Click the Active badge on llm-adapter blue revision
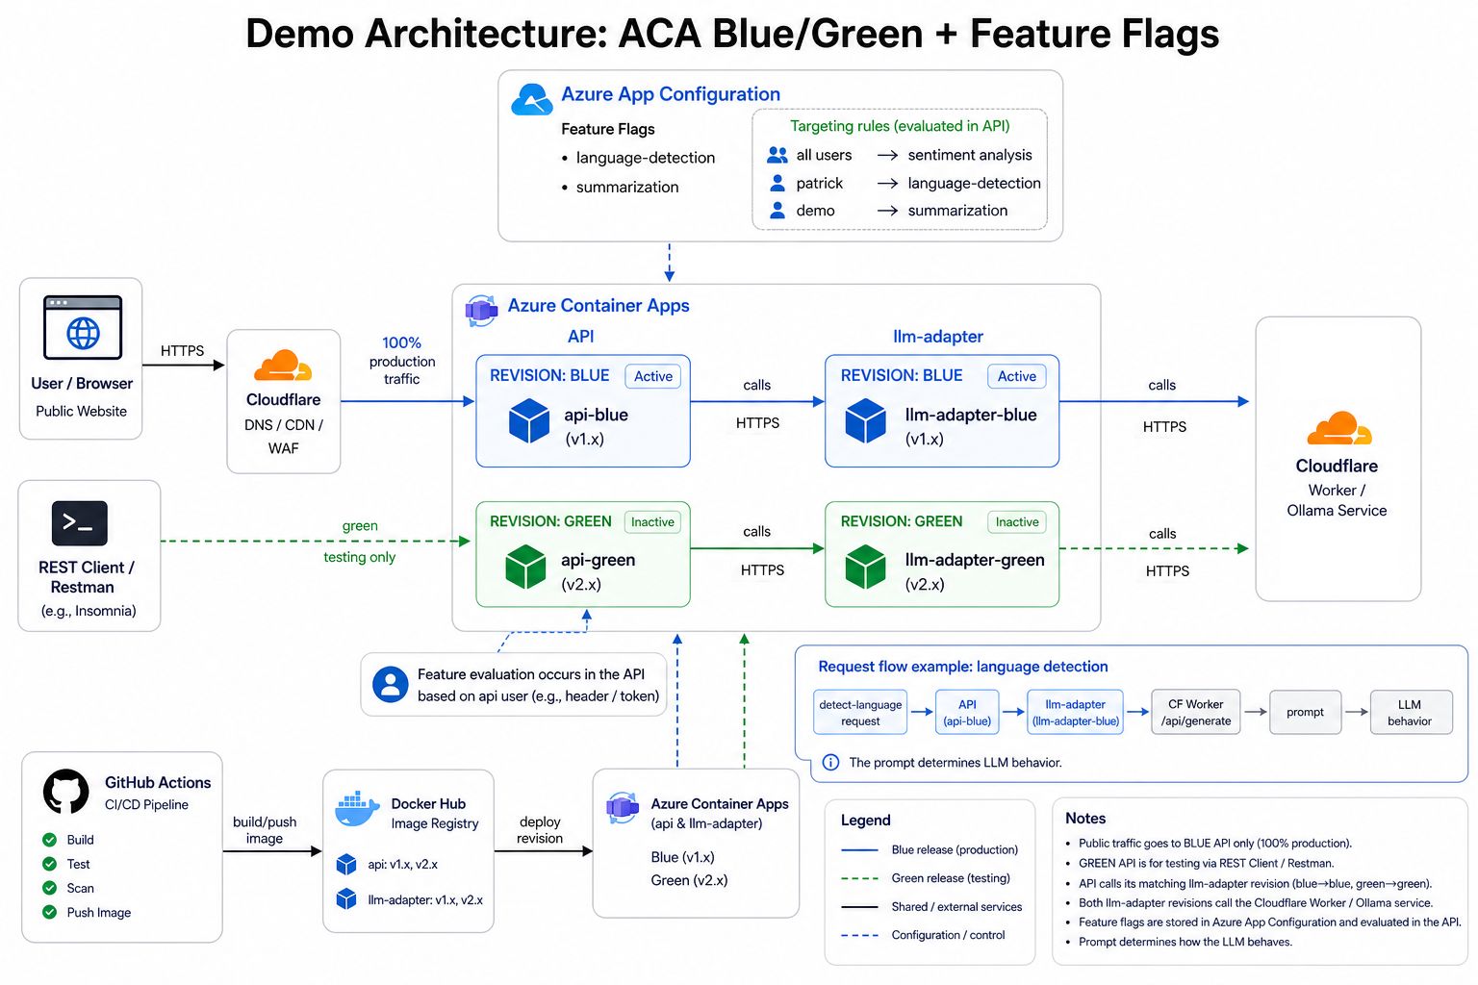Image resolution: width=1478 pixels, height=985 pixels. point(1017,376)
